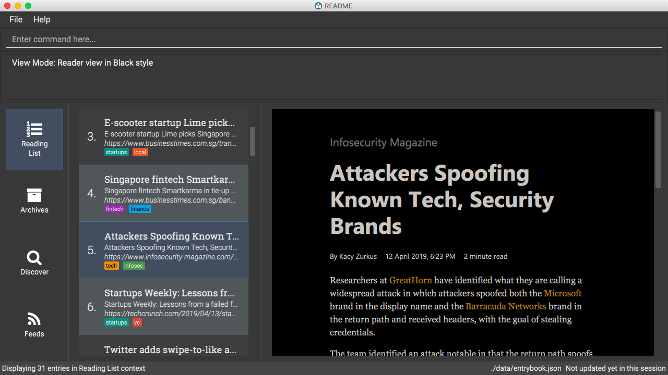Open the Barracuda Networks link

pos(506,306)
